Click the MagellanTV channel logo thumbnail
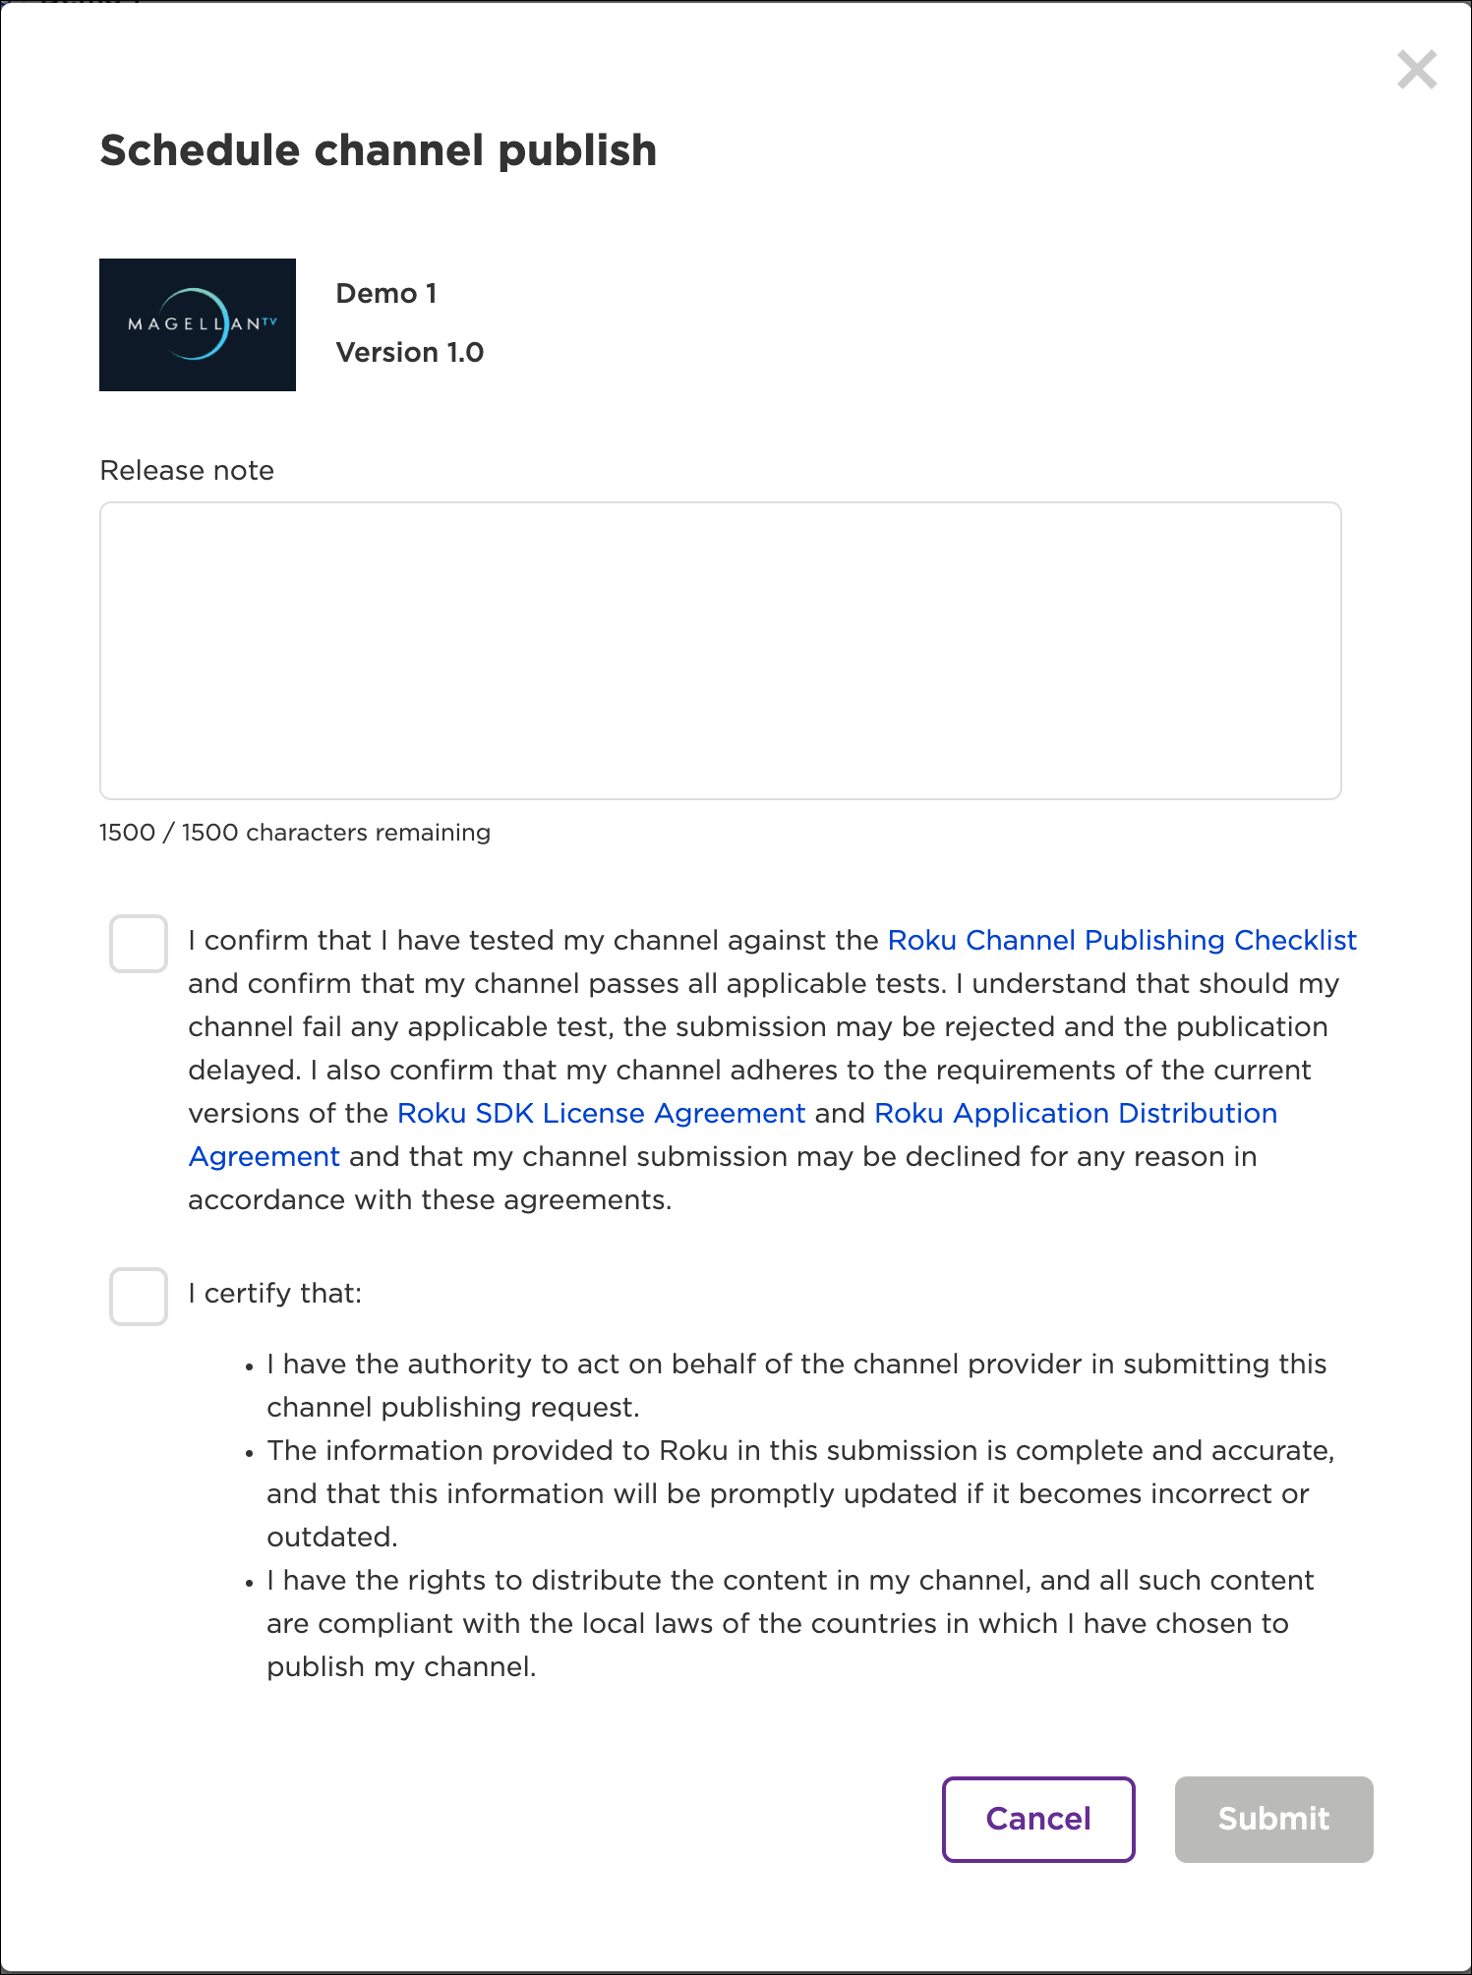Screen dimensions: 1472x1975 pos(198,324)
